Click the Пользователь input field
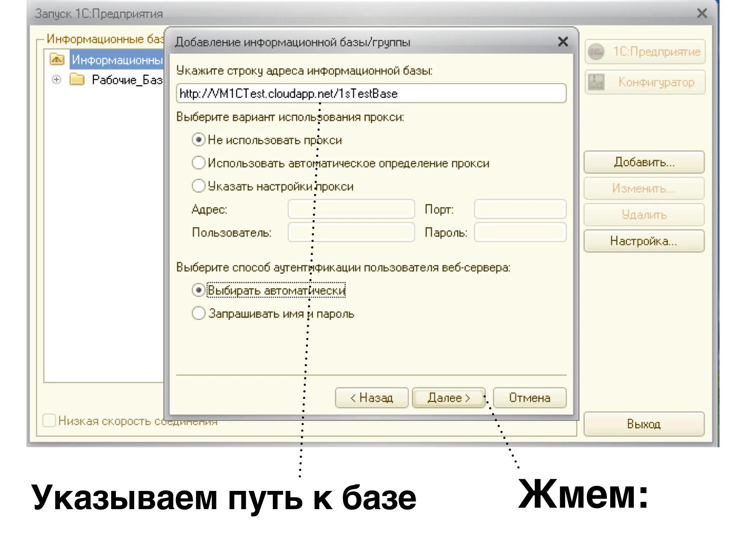This screenshot has height=559, width=746. pos(351,232)
